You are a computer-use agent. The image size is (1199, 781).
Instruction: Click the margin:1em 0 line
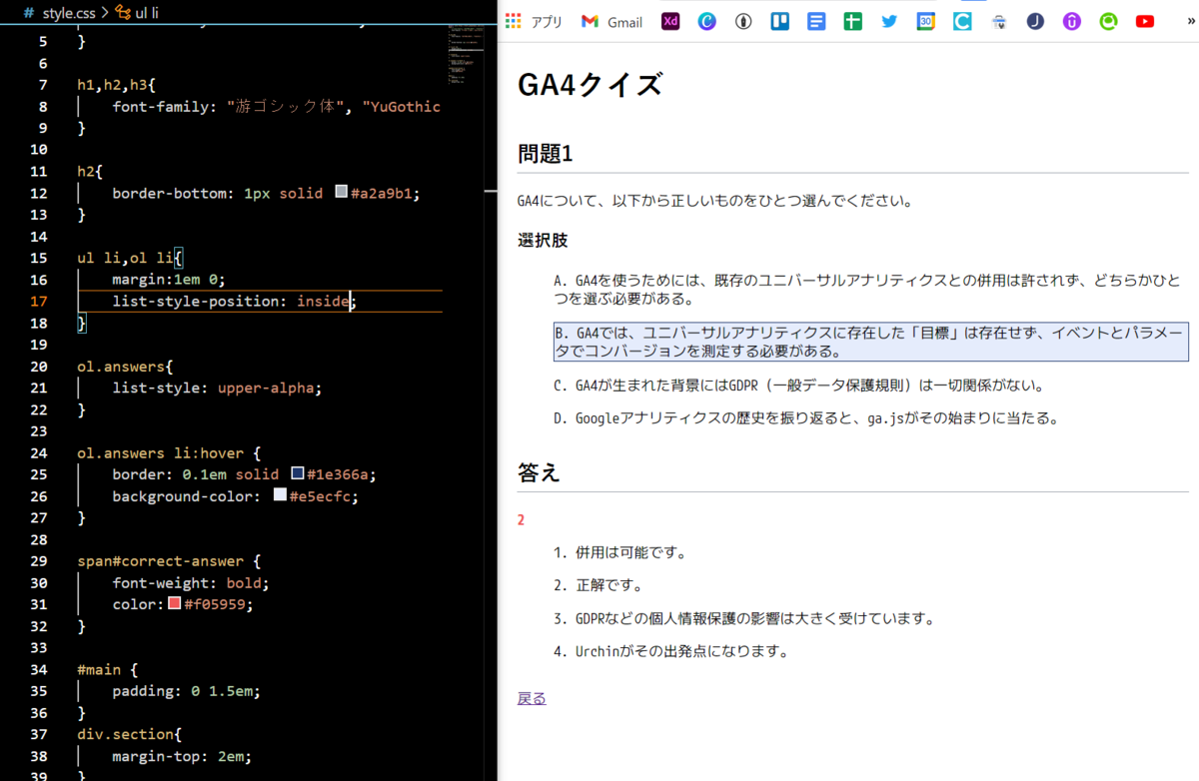point(169,280)
